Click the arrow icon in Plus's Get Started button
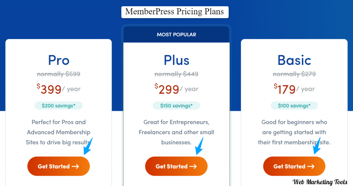The width and height of the screenshot is (353, 186). point(193,166)
